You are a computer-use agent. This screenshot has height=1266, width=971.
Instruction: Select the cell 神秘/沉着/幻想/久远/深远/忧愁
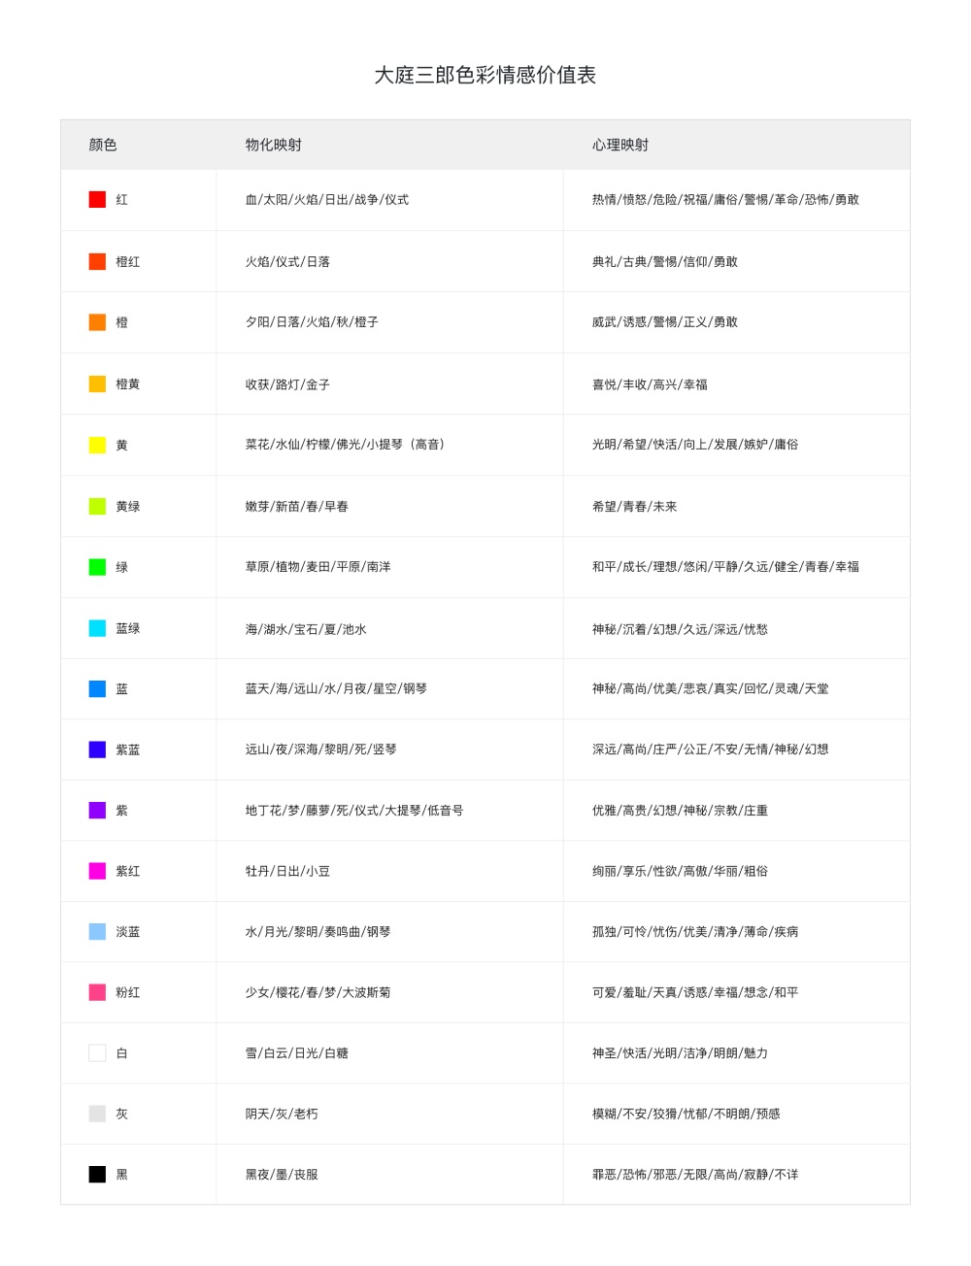coord(736,628)
